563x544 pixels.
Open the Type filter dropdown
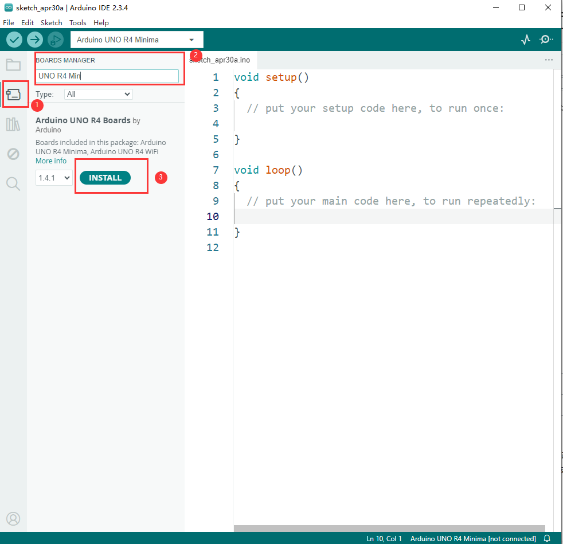(x=99, y=95)
